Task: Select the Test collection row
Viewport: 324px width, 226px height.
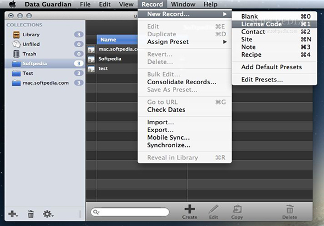Action: click(45, 73)
